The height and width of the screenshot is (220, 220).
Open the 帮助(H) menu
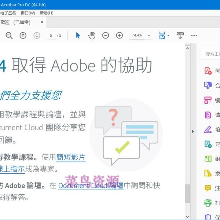[46, 13]
